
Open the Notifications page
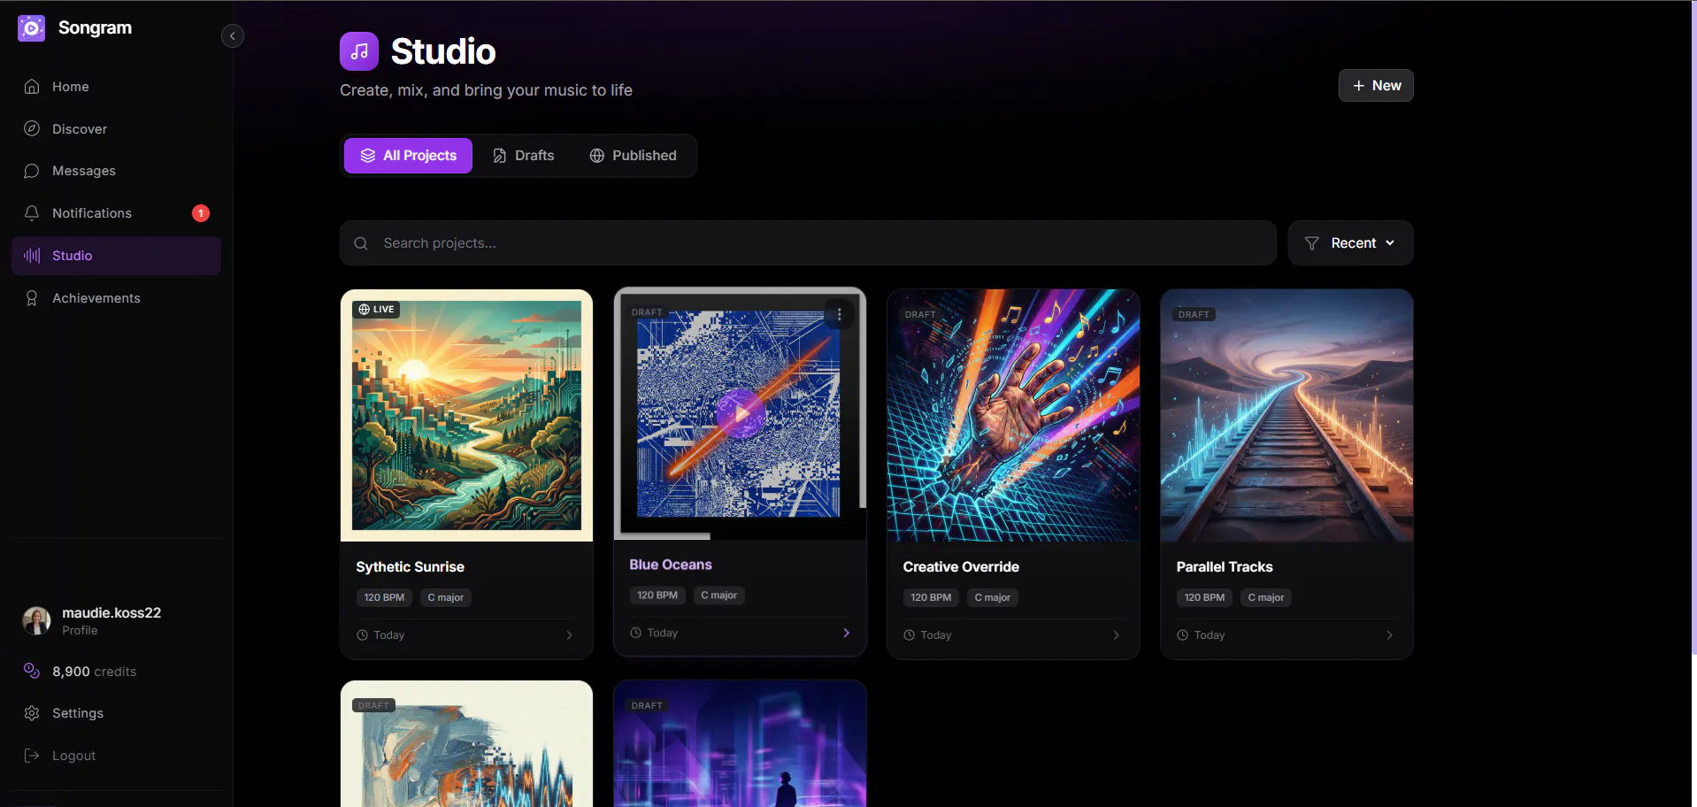click(116, 213)
